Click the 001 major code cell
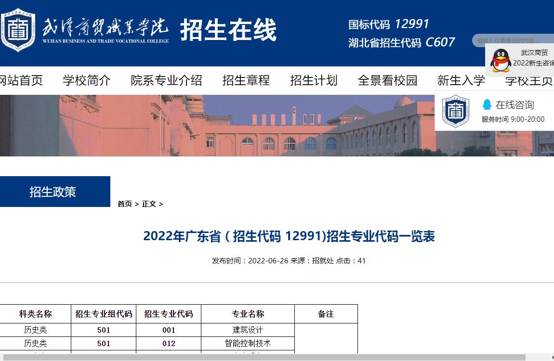The image size is (554, 361). coord(169,330)
